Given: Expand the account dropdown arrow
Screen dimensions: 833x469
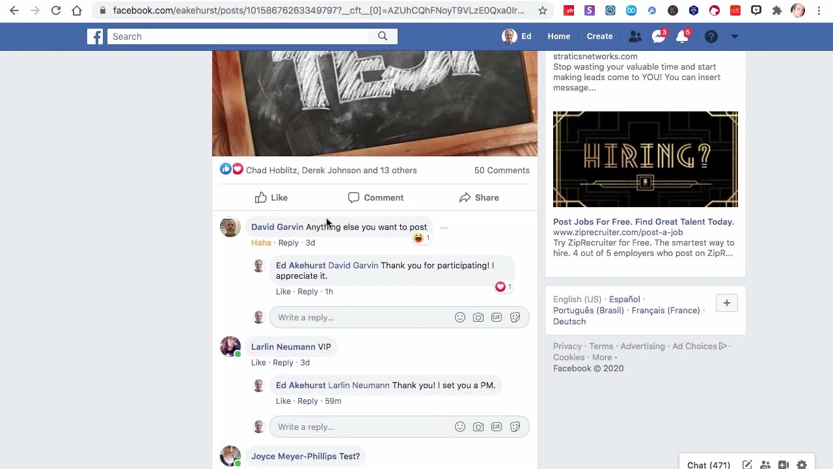Looking at the screenshot, I should [734, 36].
